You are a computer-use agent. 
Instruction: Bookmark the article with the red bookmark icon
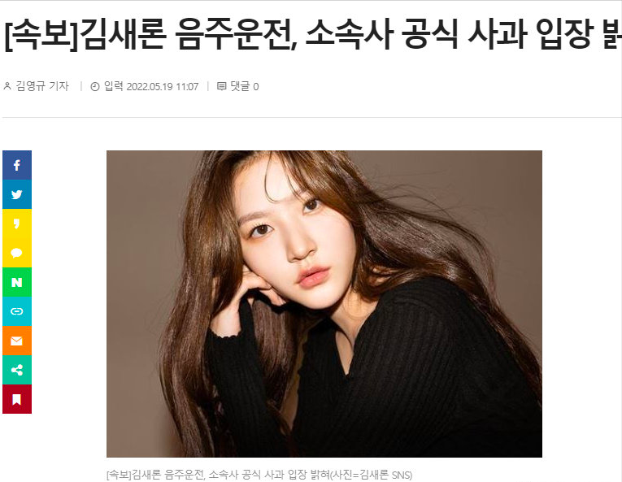[17, 399]
